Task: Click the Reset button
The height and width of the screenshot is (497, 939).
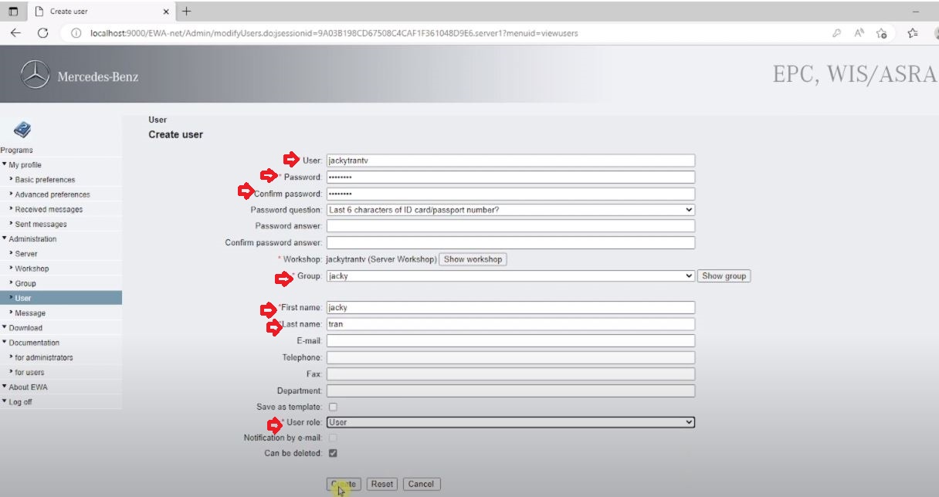Action: point(381,484)
